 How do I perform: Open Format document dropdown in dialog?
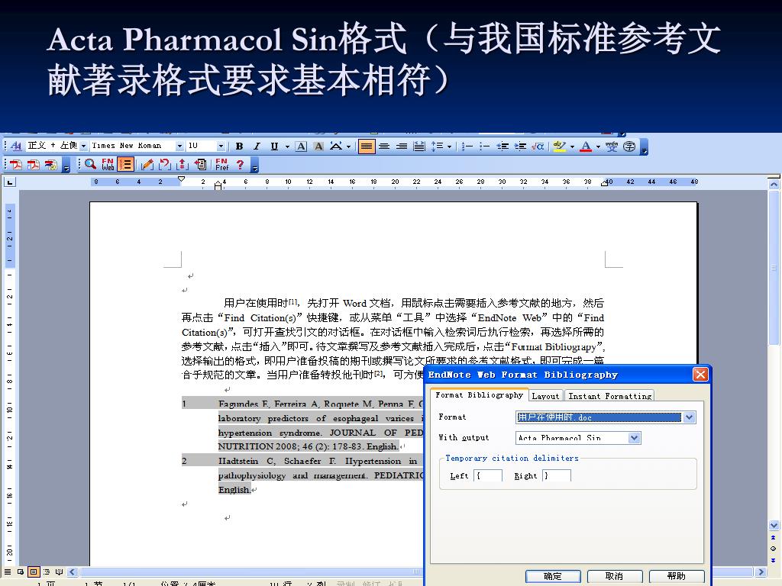[x=690, y=417]
